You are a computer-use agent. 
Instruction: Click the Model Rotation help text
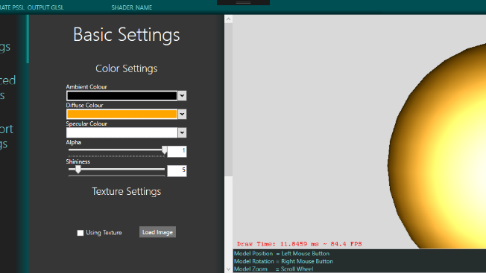283,261
